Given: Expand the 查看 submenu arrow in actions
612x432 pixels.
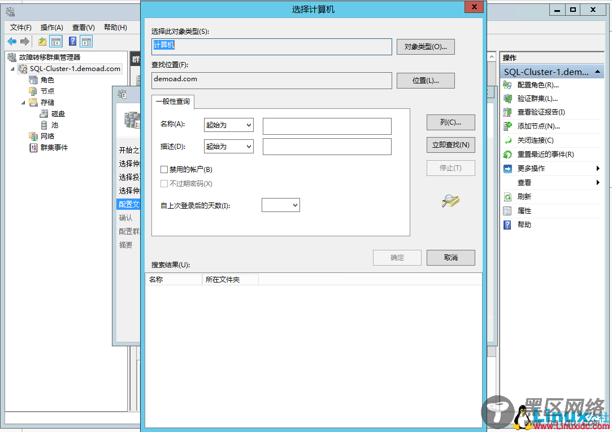Looking at the screenshot, I should (x=597, y=182).
